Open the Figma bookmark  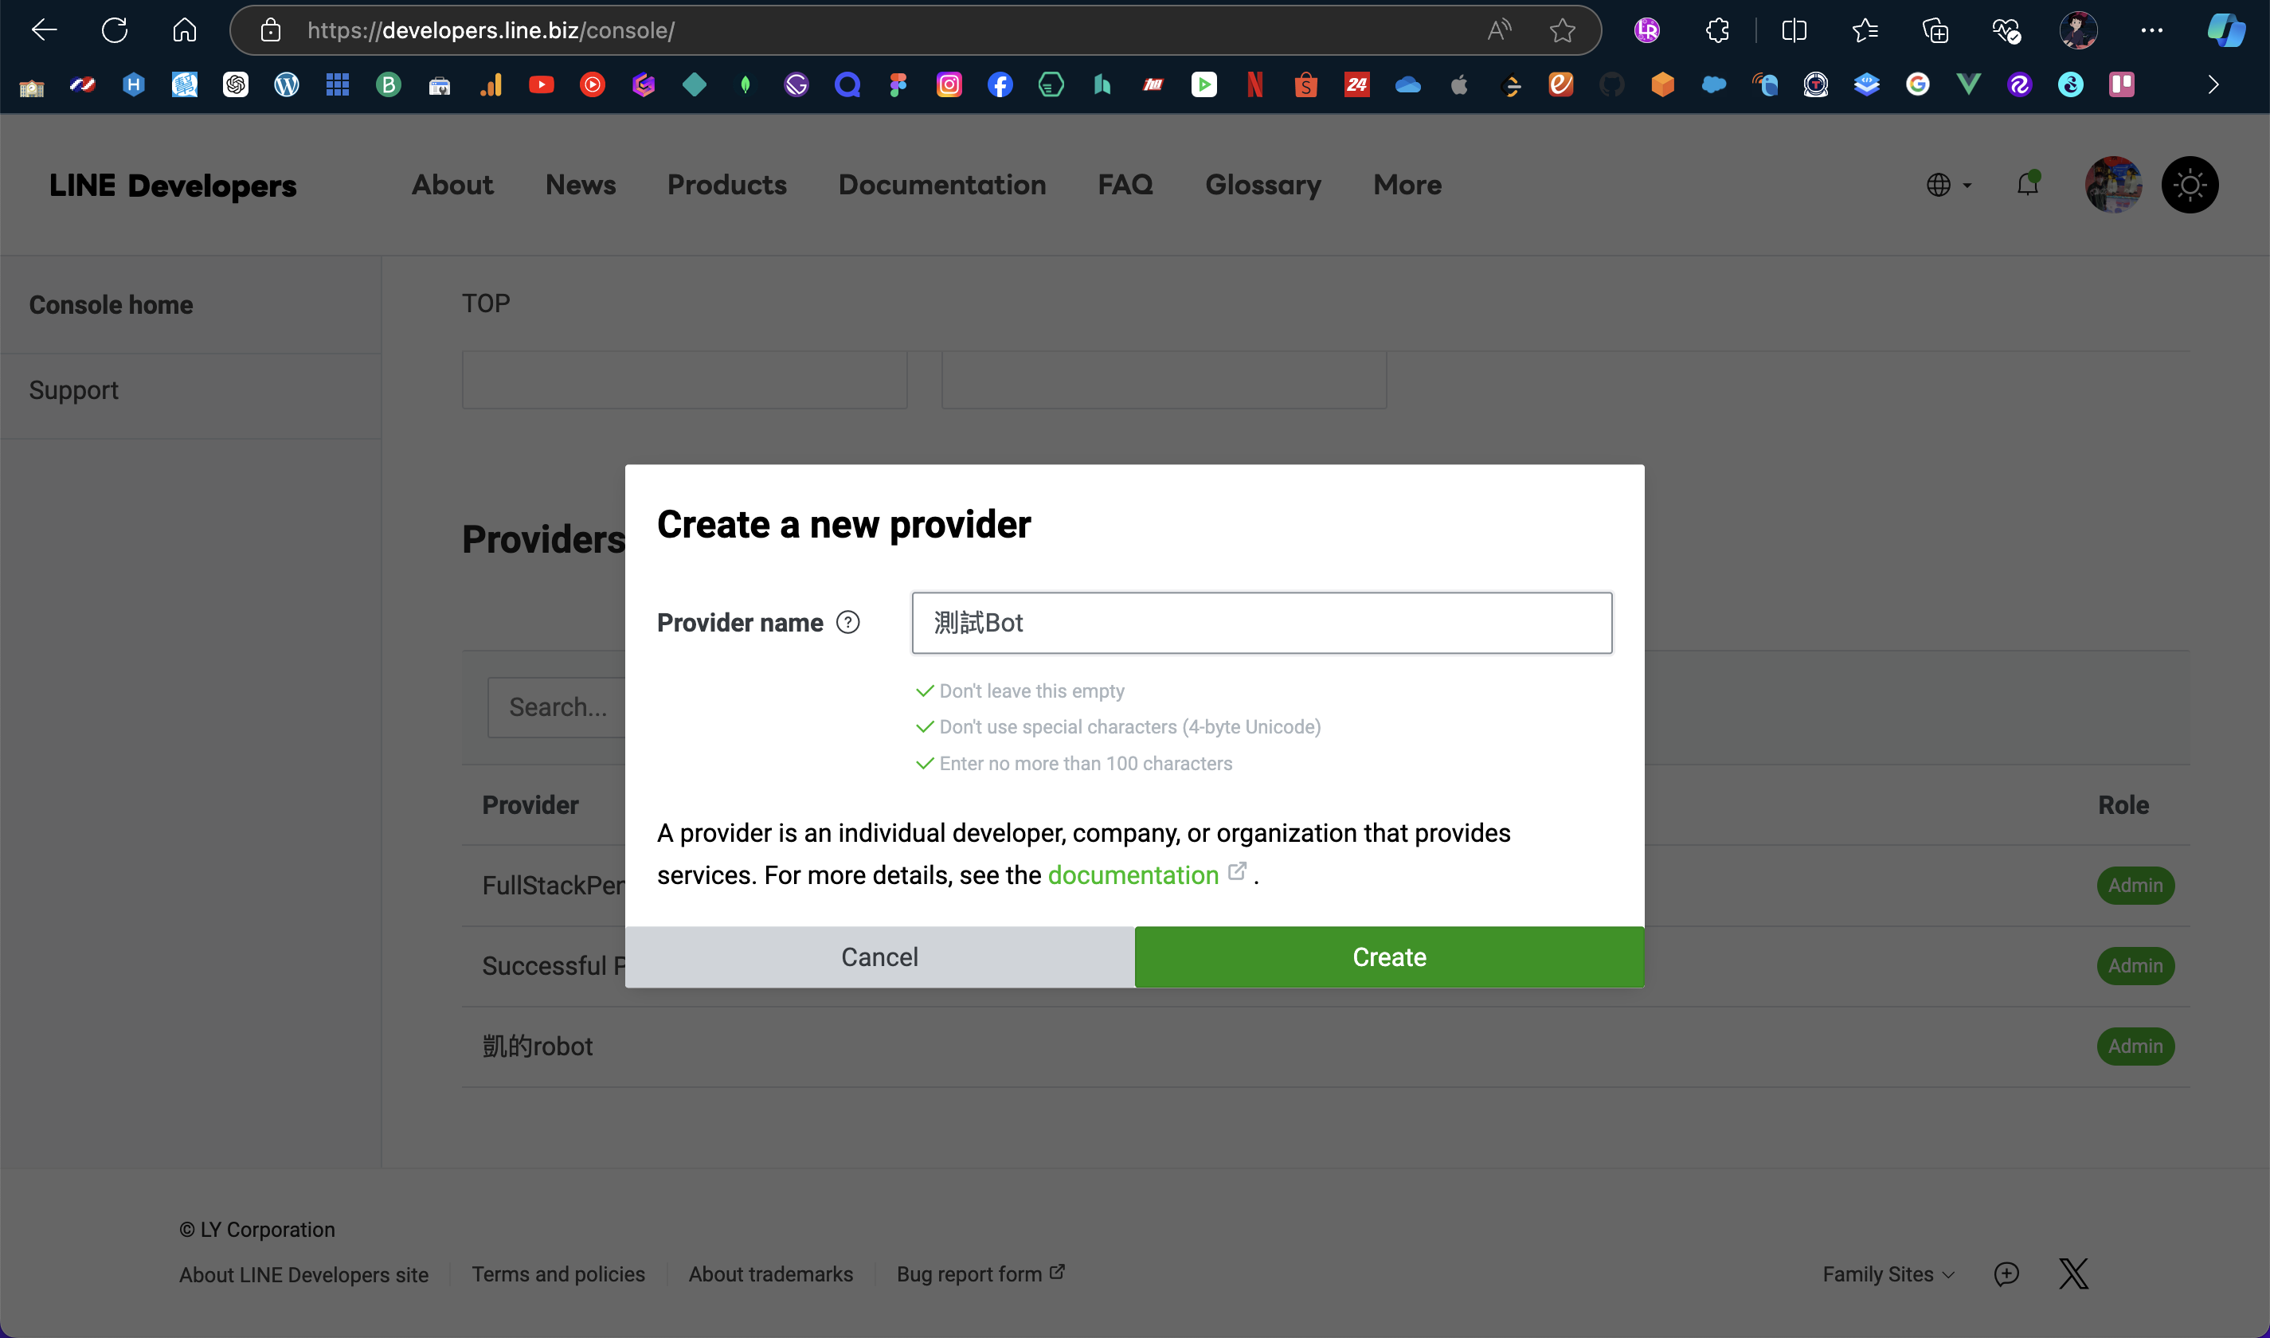coord(898,84)
